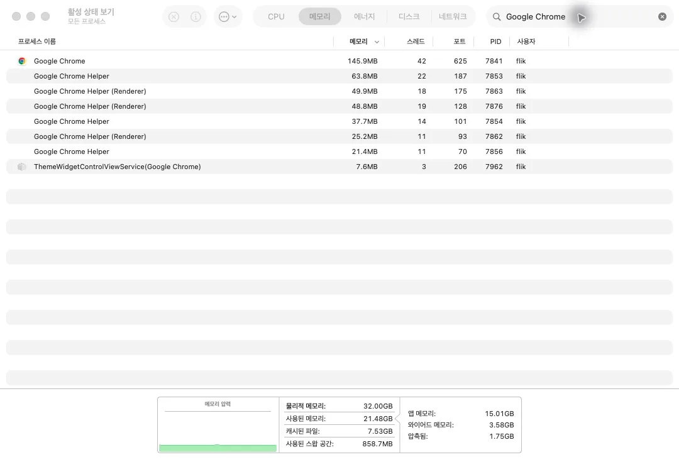Screen dimensions: 679x462
Task: Select Renderer row with 49.9MB
Action: [339, 91]
